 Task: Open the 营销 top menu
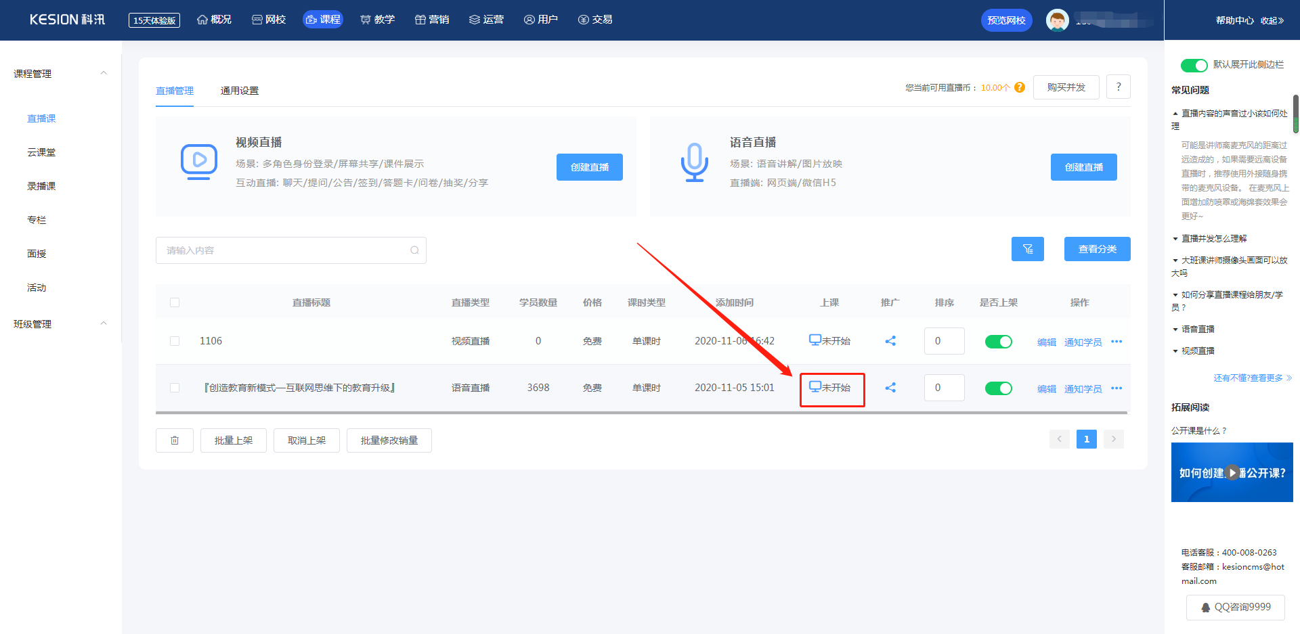point(432,20)
